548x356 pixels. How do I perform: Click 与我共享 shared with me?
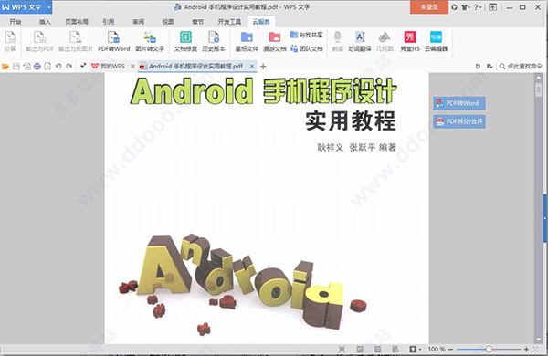click(307, 35)
